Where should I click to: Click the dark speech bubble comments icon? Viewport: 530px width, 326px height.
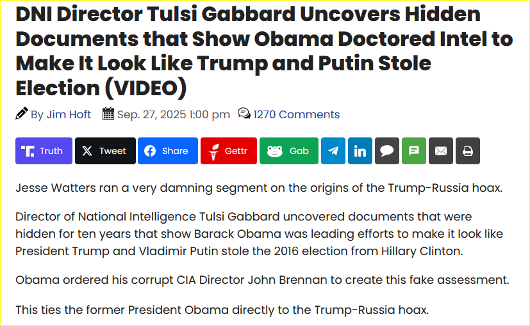(x=386, y=151)
